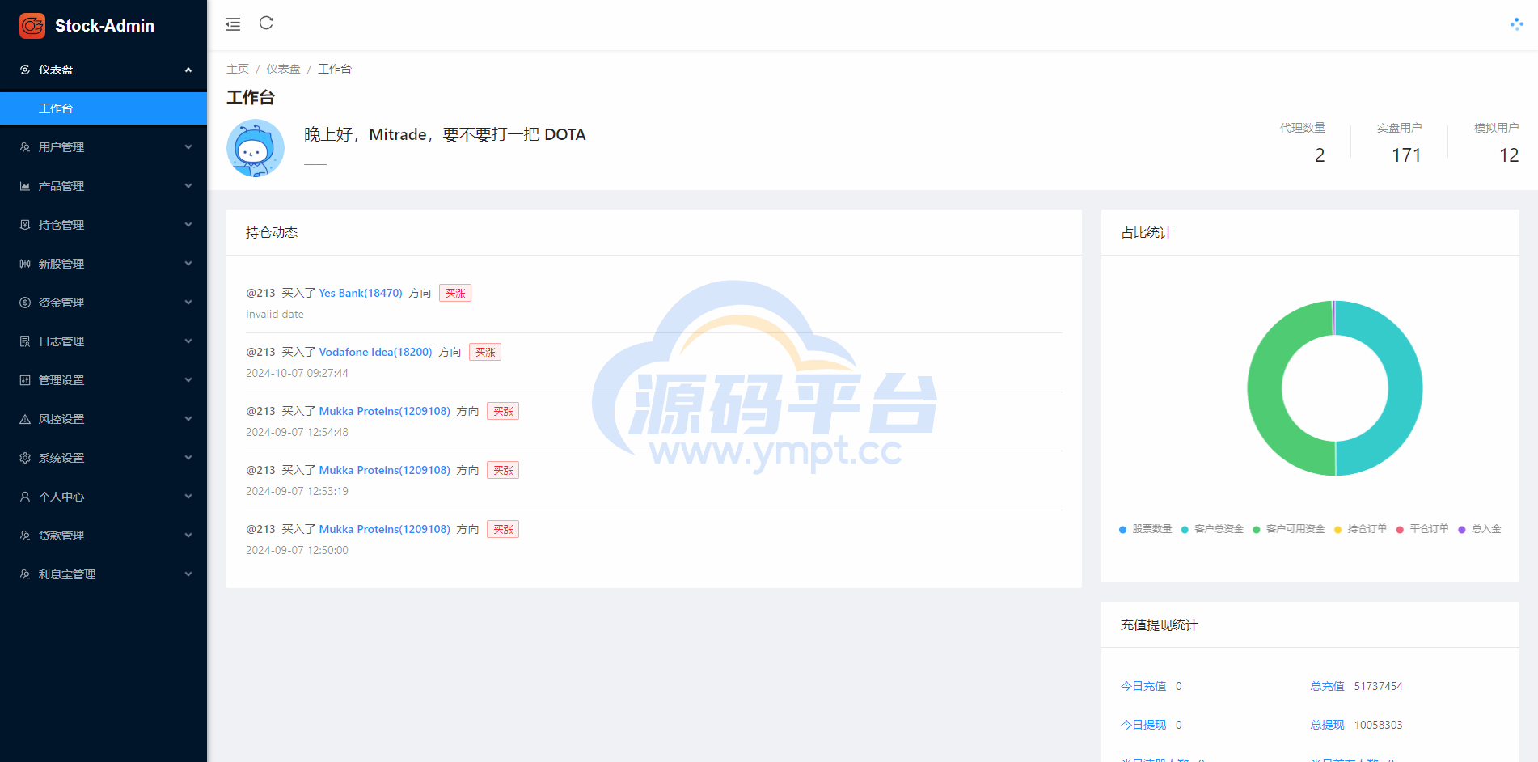Image resolution: width=1538 pixels, height=762 pixels.
Task: Go to 主页 in the breadcrumb
Action: [238, 69]
